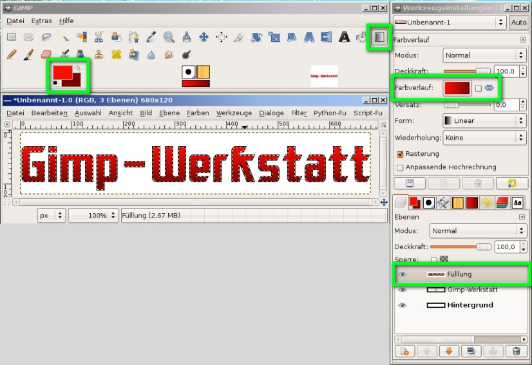Image resolution: width=532 pixels, height=365 pixels.
Task: Select the Pencil tool
Action: click(12, 54)
